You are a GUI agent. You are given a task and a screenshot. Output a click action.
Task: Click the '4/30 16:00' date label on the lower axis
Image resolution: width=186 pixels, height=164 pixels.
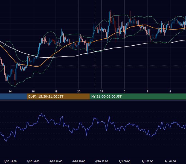tap(33, 161)
